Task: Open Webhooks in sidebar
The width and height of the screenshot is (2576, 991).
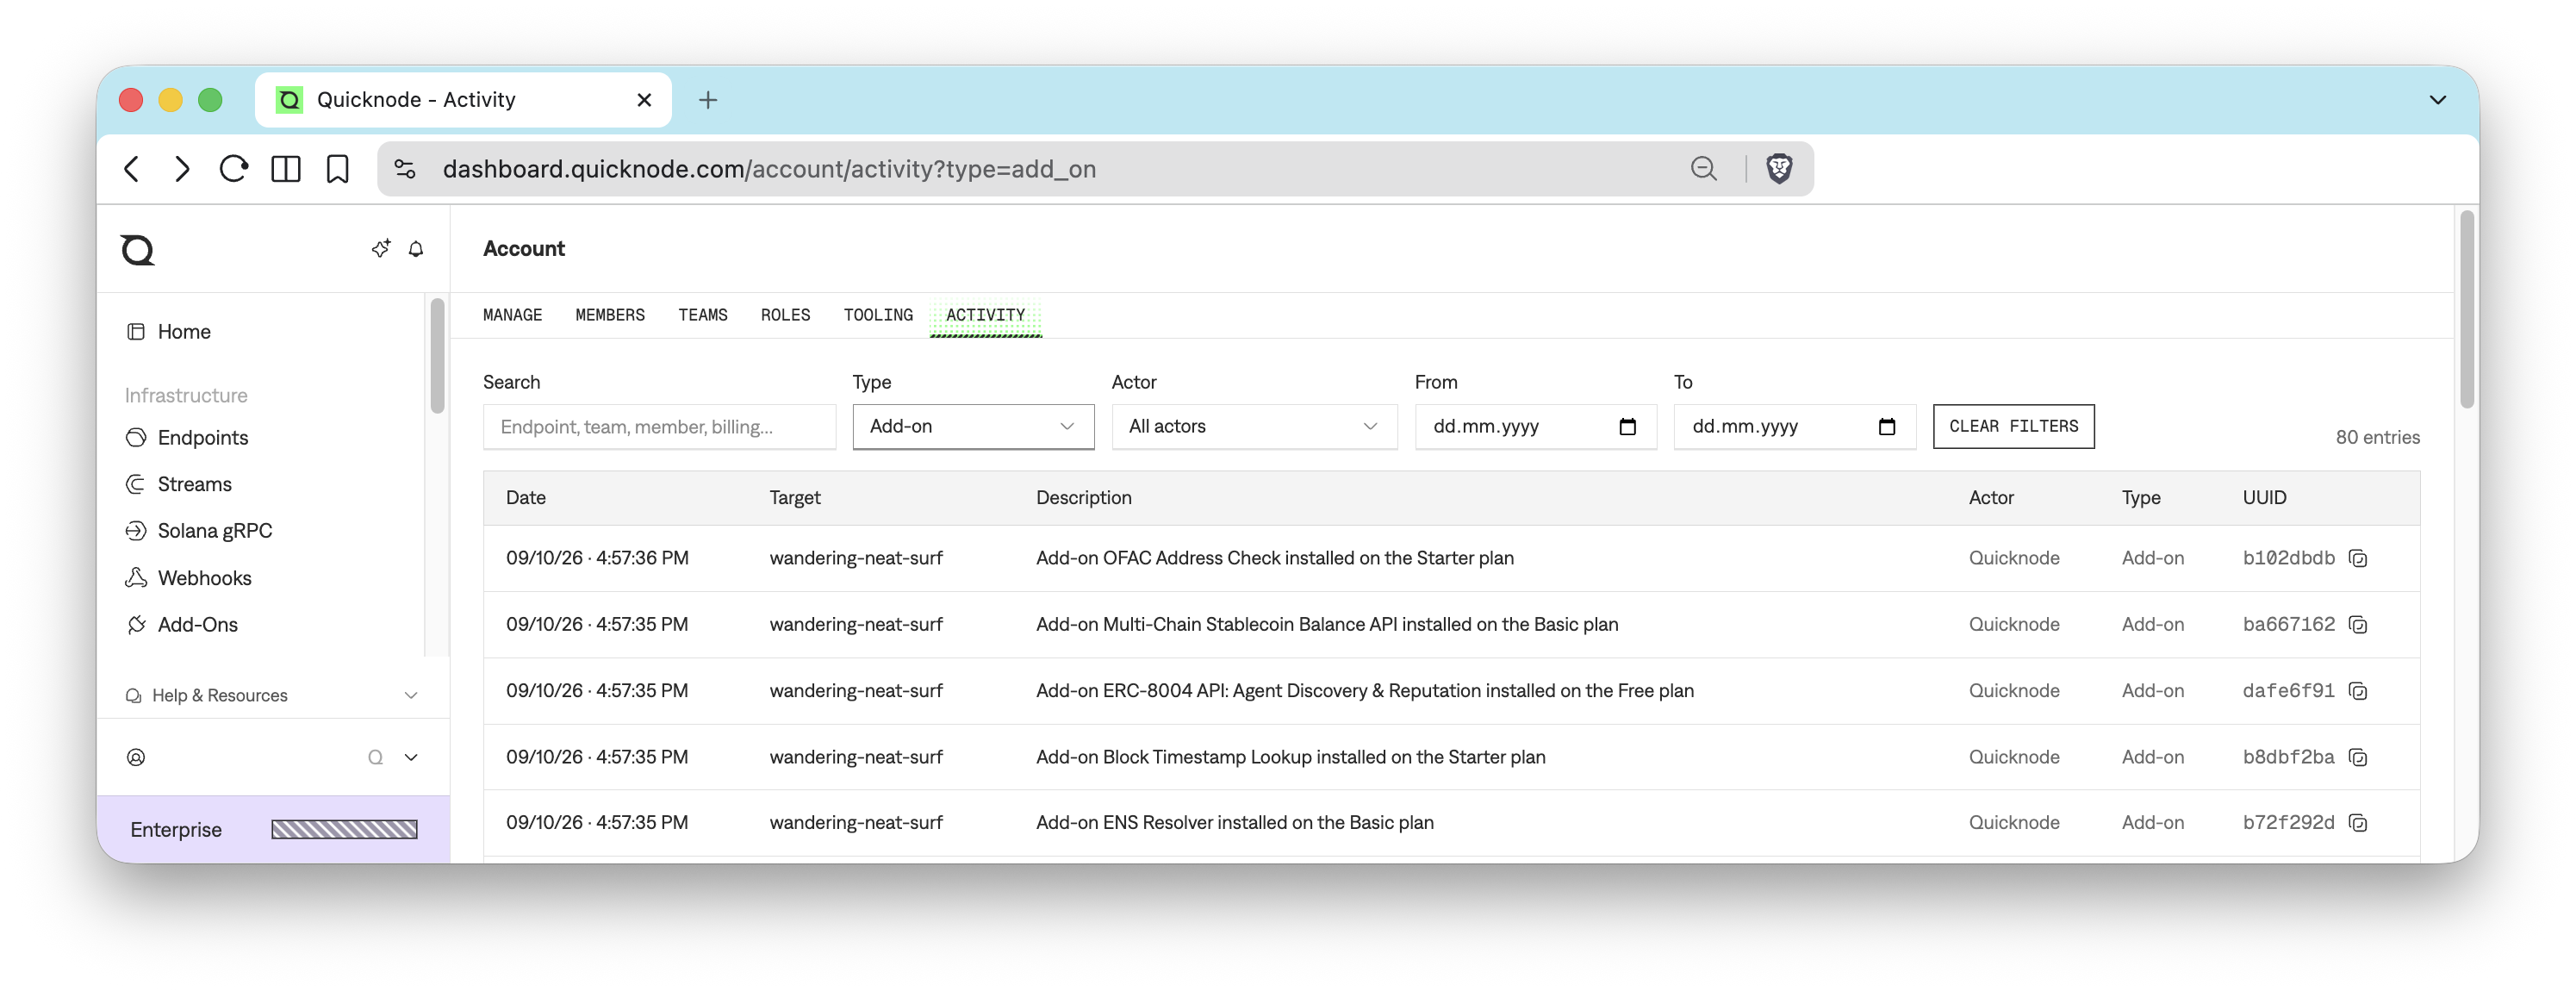Action: point(189,578)
